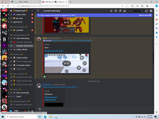Open delta-official channel
This screenshot has height=119, width=159.
pos(21,50)
